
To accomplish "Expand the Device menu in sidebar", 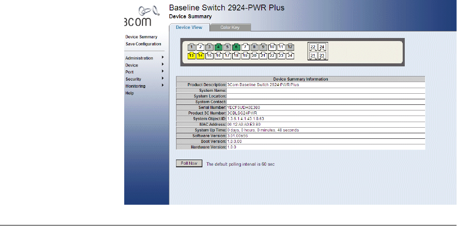I will (132, 65).
